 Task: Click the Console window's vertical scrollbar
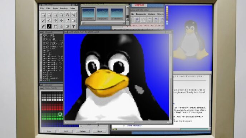(41, 57)
